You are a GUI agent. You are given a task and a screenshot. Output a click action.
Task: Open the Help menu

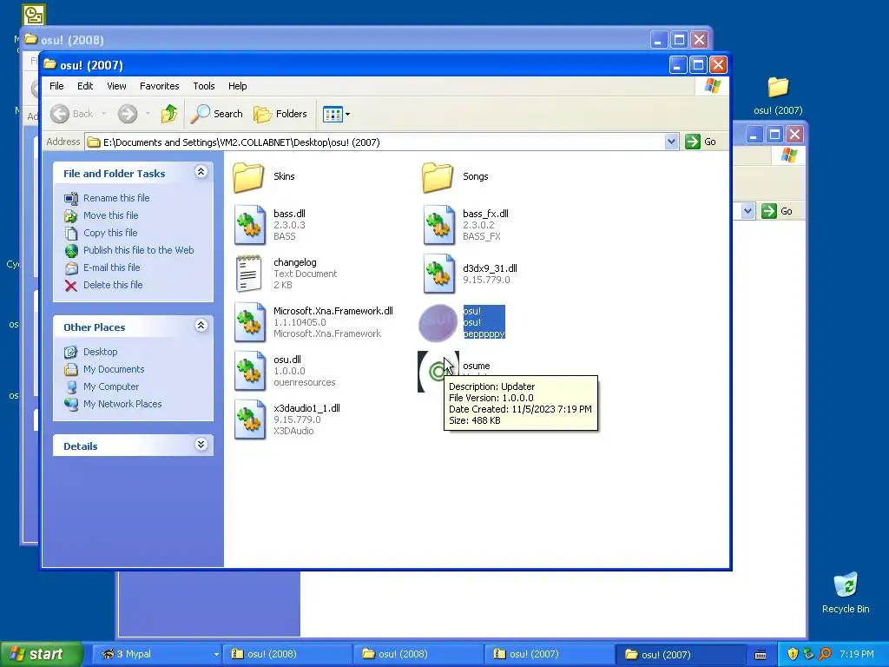click(238, 86)
